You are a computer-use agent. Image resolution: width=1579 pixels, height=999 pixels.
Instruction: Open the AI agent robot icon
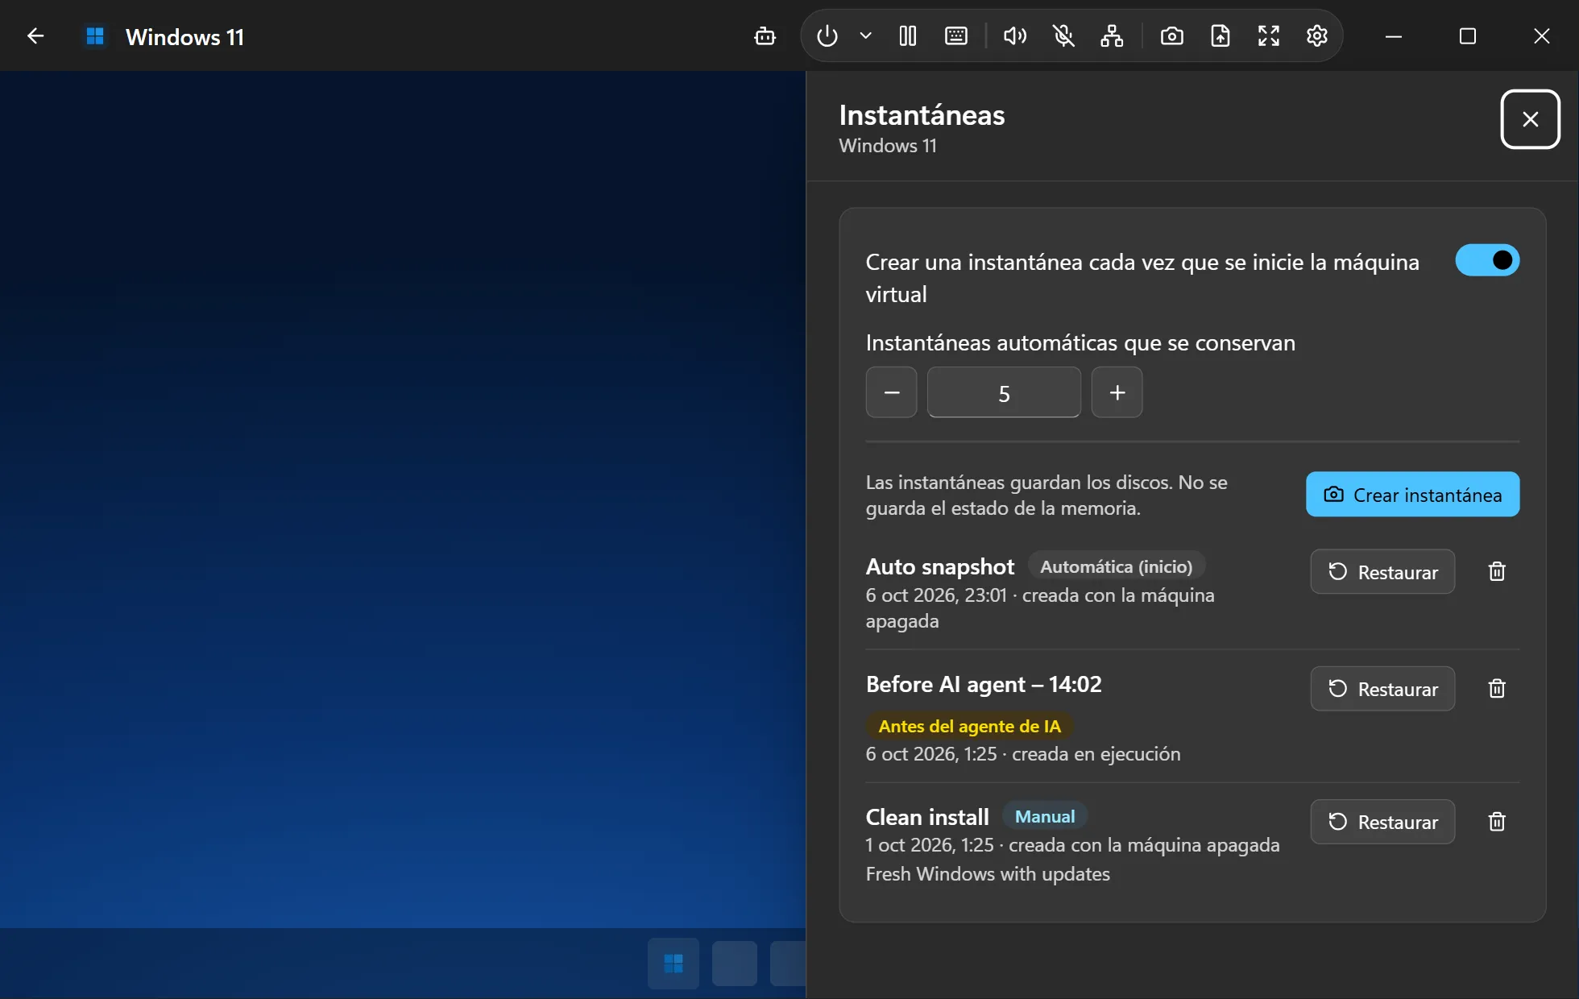point(765,36)
